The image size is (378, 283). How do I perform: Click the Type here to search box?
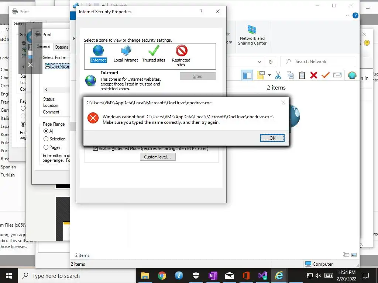tap(77, 276)
